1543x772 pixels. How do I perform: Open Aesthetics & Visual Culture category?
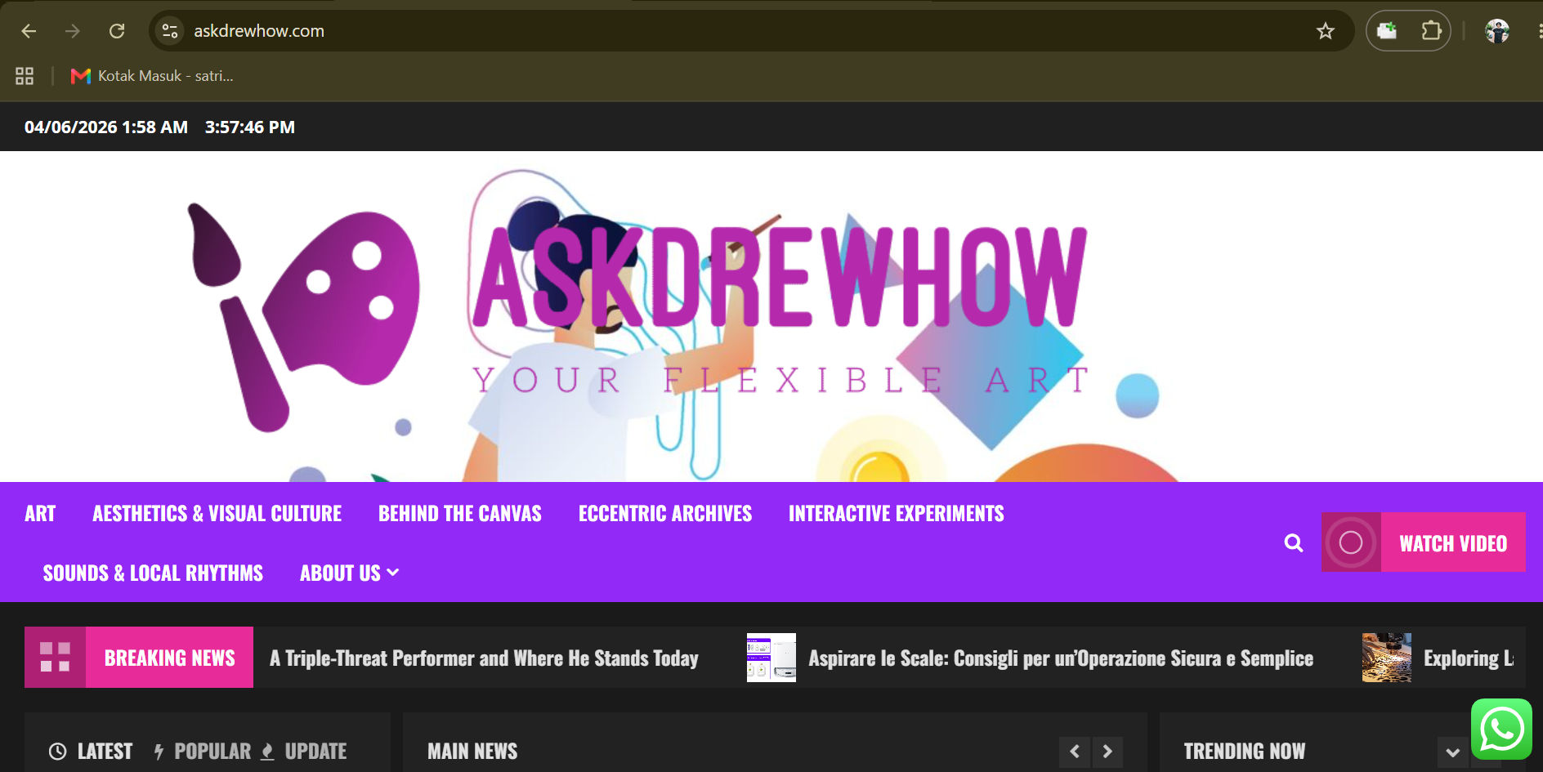[217, 514]
